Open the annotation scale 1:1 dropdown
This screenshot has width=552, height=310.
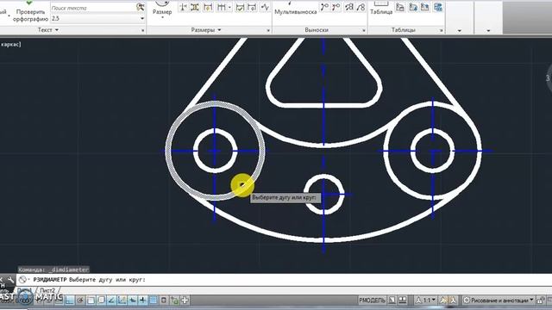coord(425,301)
